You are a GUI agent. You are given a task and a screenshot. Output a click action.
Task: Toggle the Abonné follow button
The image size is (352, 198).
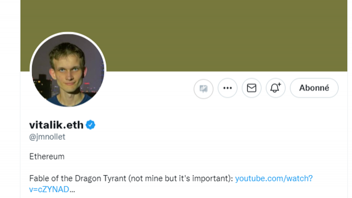pyautogui.click(x=314, y=88)
